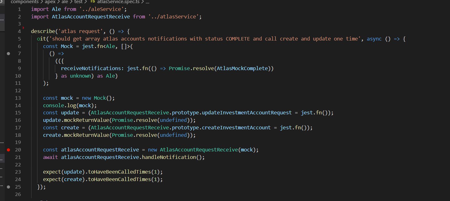Select line number 1 in the gutter
Viewport: 450px width, 201px height.
19,9
